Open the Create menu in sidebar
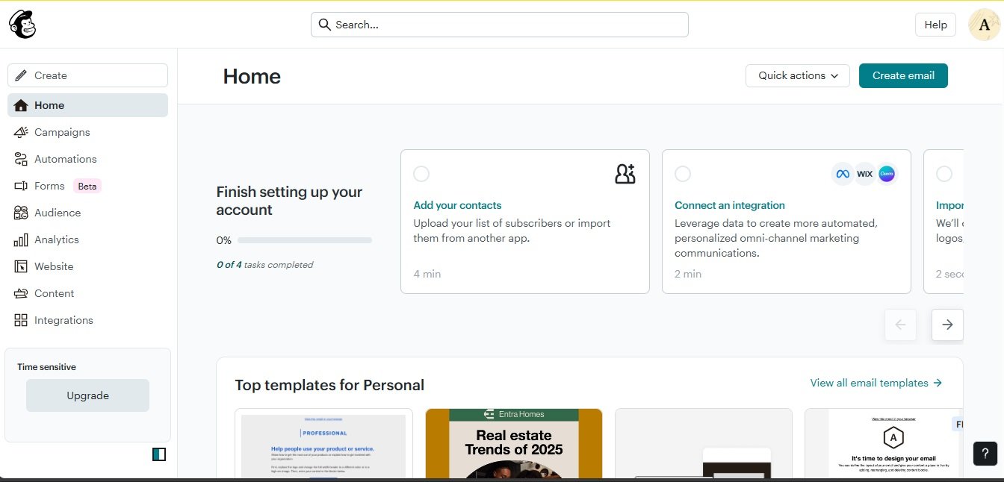The width and height of the screenshot is (1004, 482). pos(87,75)
